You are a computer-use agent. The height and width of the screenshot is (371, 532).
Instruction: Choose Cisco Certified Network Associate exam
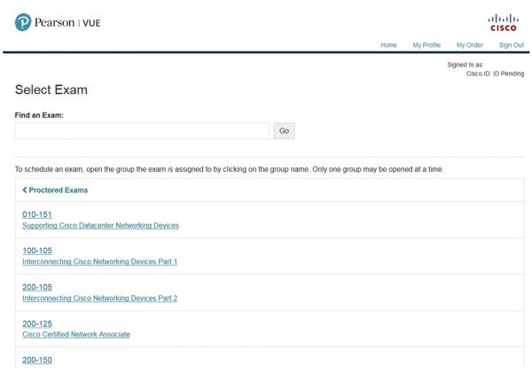pos(76,335)
